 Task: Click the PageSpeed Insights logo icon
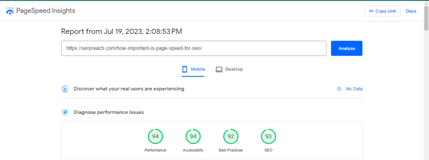click(x=10, y=11)
